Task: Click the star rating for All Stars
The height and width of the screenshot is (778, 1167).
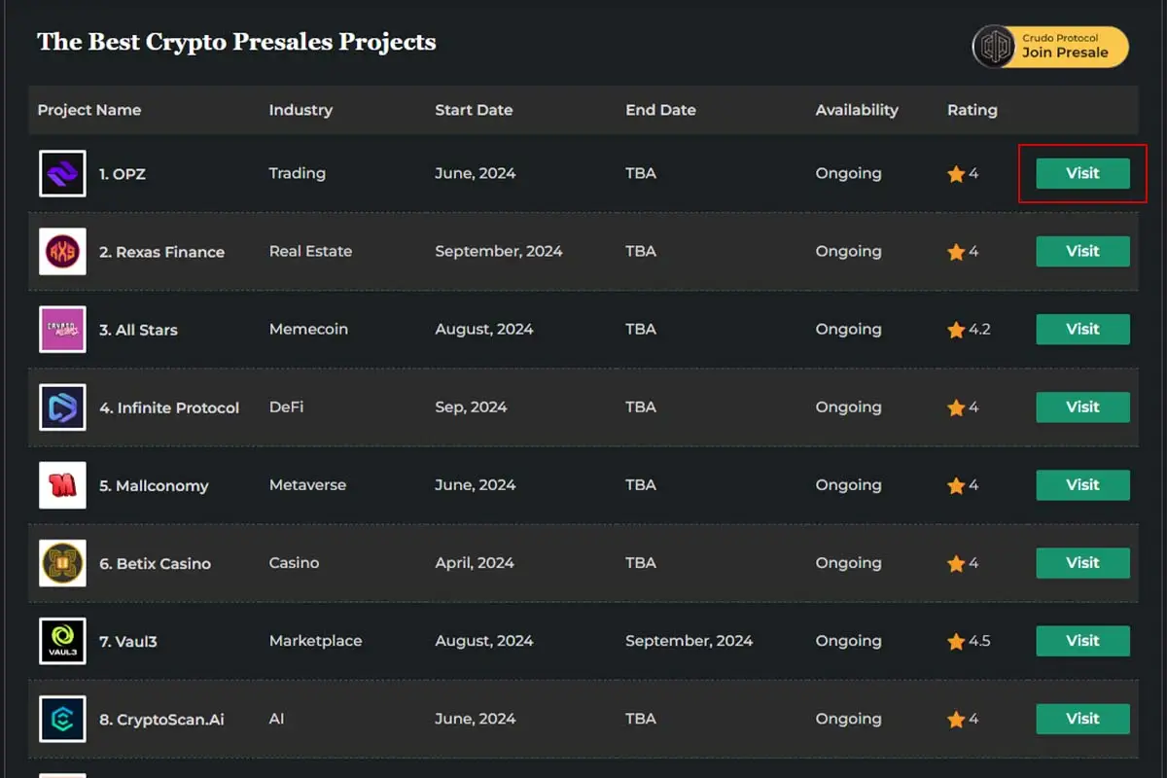Action: (x=962, y=329)
